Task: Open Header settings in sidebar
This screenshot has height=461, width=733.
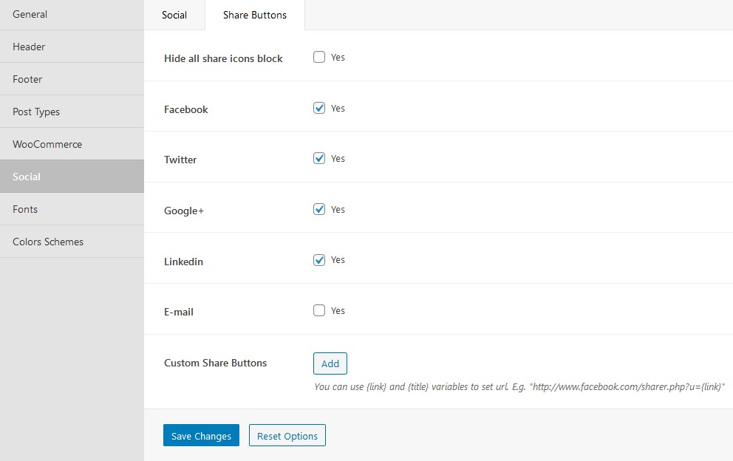Action: pos(72,47)
